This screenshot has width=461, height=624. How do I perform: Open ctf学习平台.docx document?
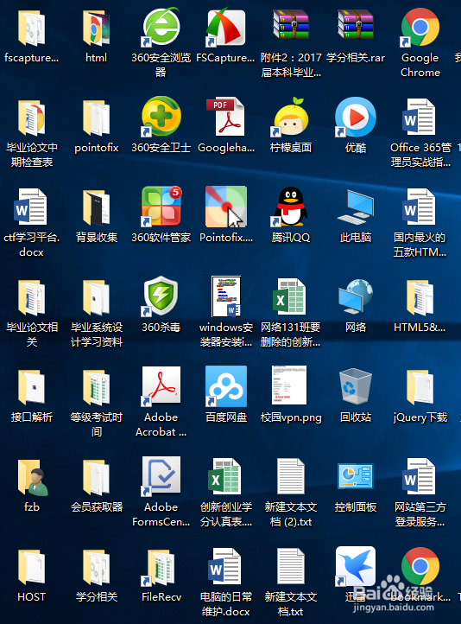31,207
